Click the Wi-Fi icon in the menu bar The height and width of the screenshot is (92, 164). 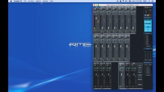click(x=123, y=1)
